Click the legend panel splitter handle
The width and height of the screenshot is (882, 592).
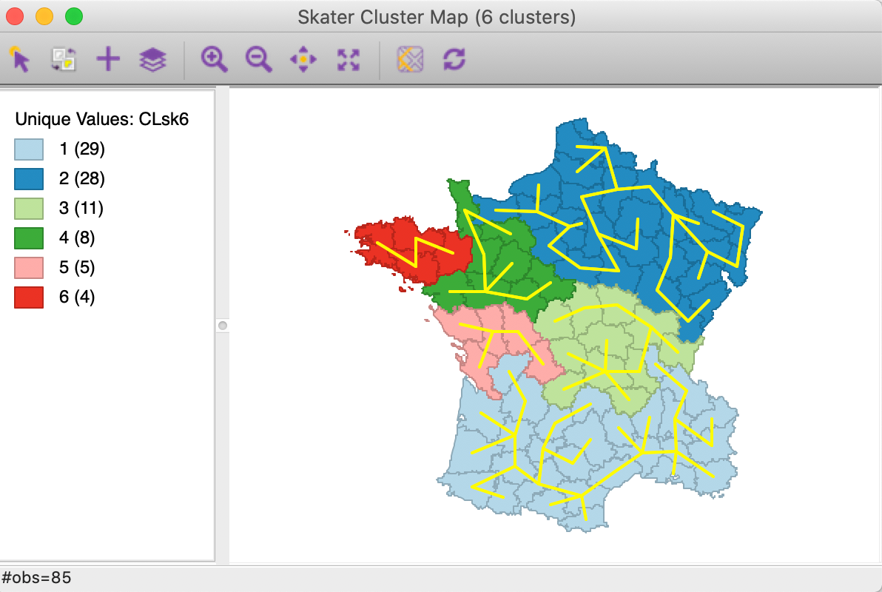[x=223, y=326]
